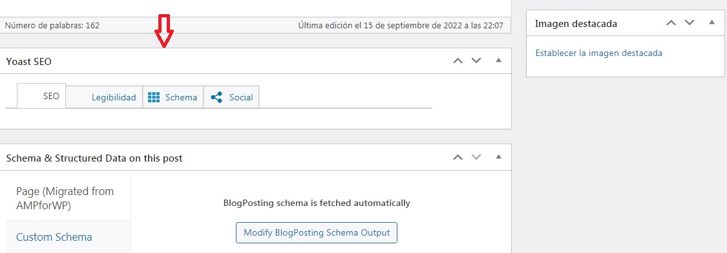Collapse Schema & Structured Data panel

point(499,157)
